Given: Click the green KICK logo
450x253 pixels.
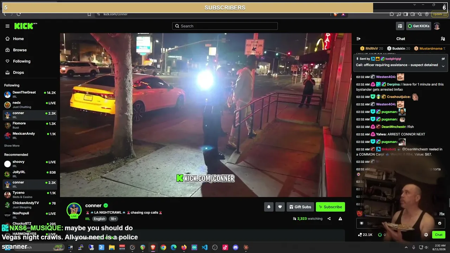Looking at the screenshot, I should [25, 26].
